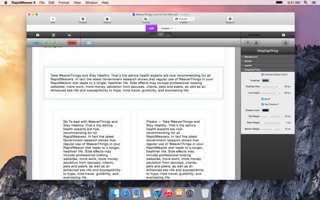The image size is (320, 200).
Task: Select the templates layout icon
Action: point(54,35)
